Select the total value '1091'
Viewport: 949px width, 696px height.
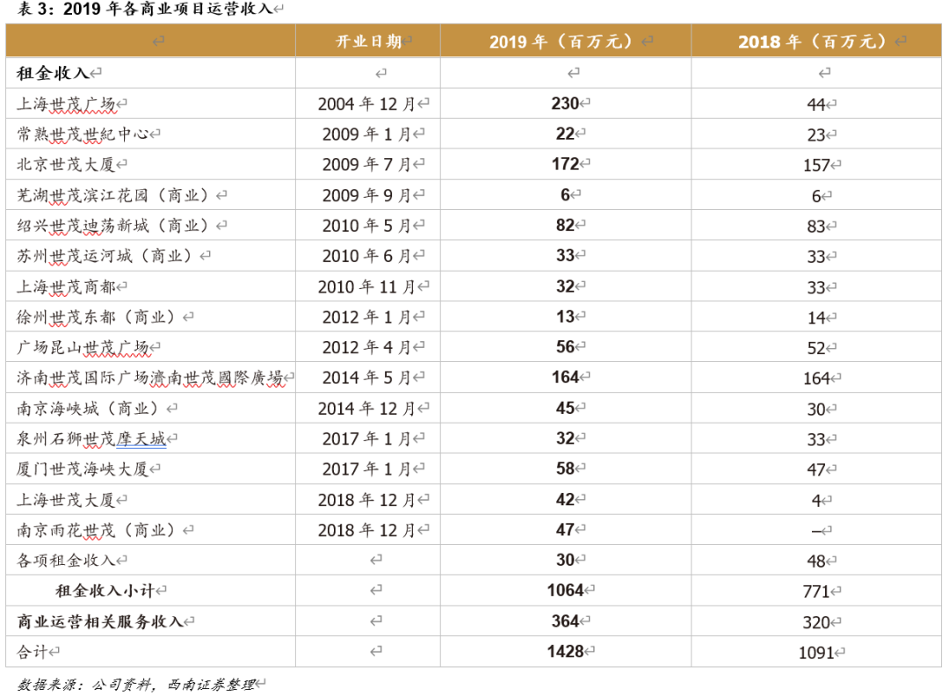click(816, 652)
